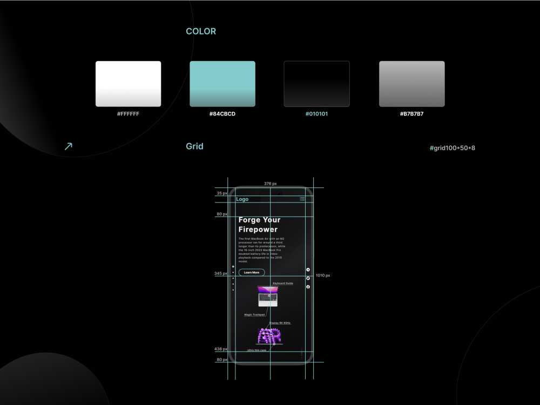
Task: Click the Facebook icon on the phone mockup
Action: [308, 287]
